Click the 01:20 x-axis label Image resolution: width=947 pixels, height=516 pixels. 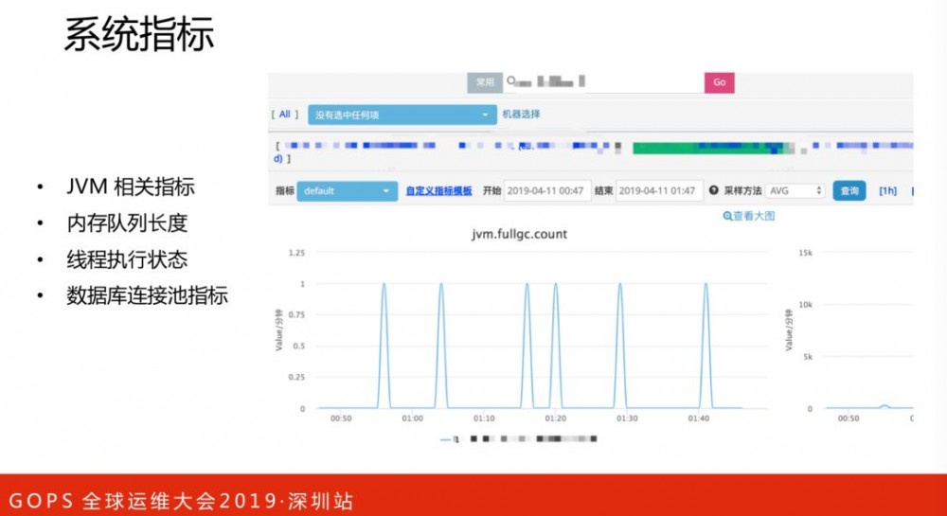coord(556,418)
